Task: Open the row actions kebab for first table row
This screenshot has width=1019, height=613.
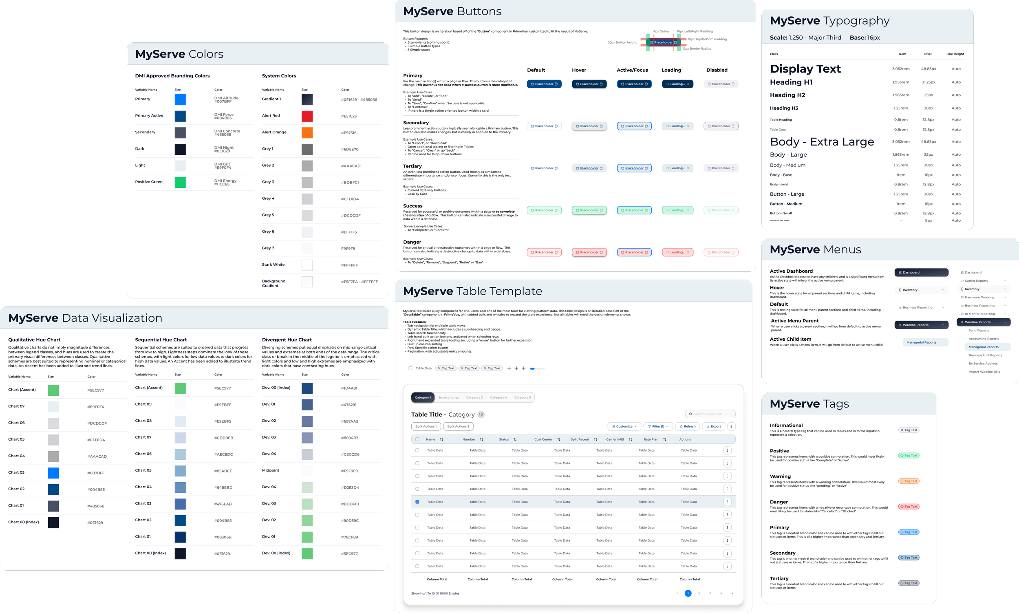Action: pyautogui.click(x=728, y=450)
